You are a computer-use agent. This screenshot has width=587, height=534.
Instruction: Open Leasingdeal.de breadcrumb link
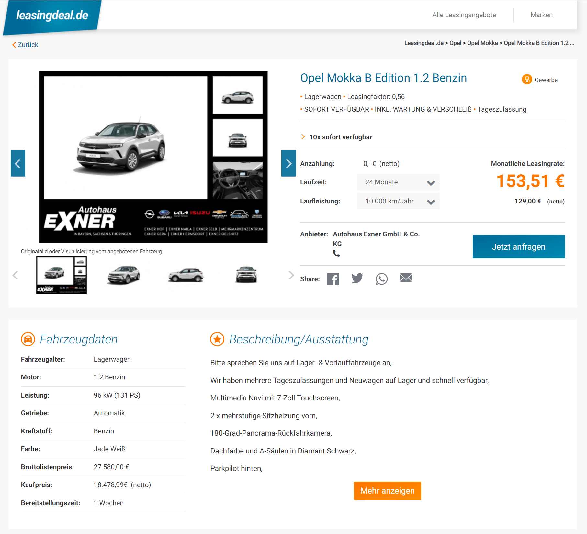click(424, 43)
